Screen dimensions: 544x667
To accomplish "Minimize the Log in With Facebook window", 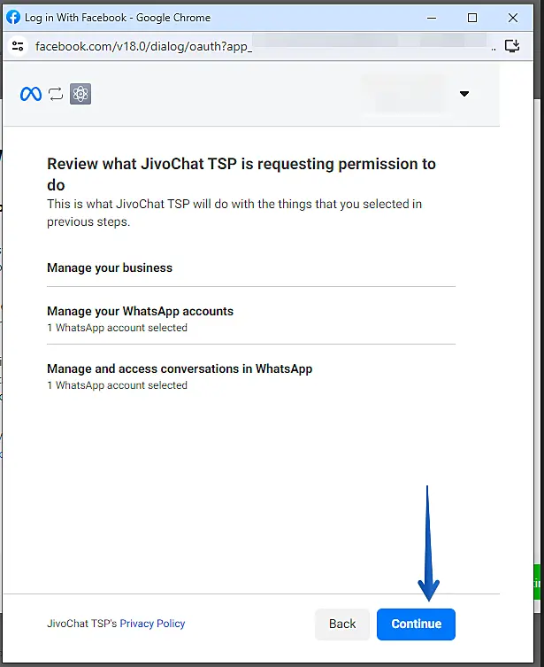I will pos(432,18).
